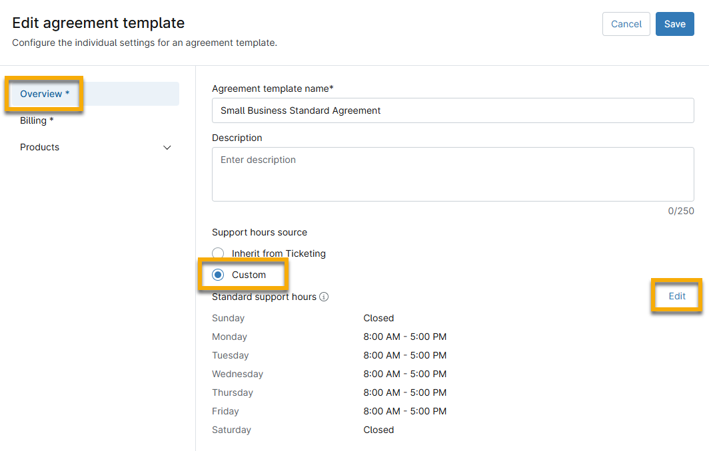
Task: Expand the Products section chevron
Action: pos(167,147)
